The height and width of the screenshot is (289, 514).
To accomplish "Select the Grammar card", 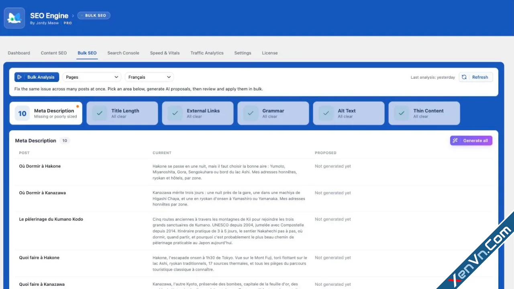I will click(x=273, y=113).
